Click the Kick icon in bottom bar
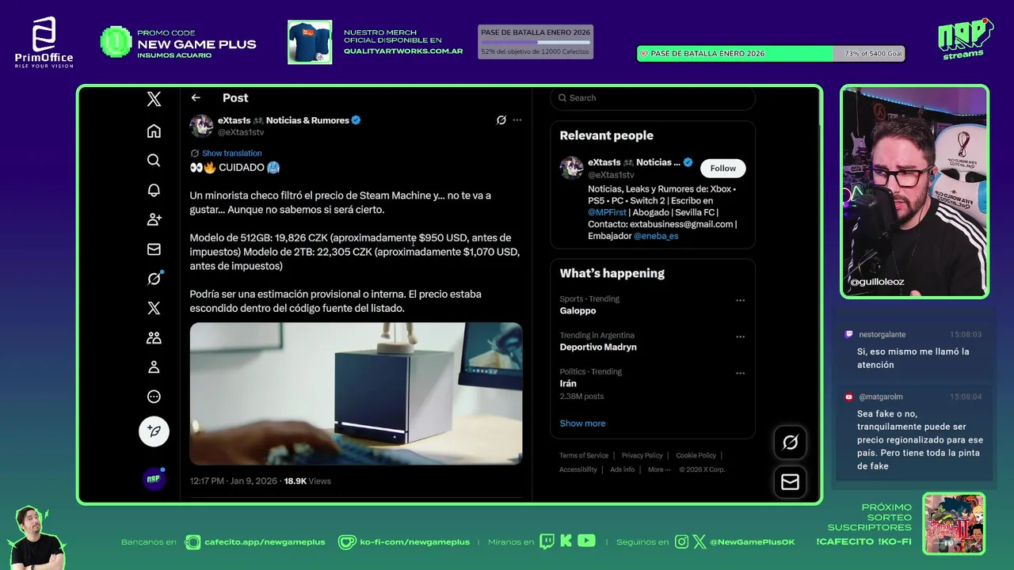 click(x=566, y=541)
